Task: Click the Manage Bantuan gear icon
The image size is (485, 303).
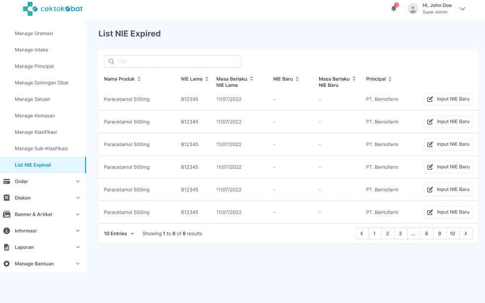Action: (x=6, y=264)
